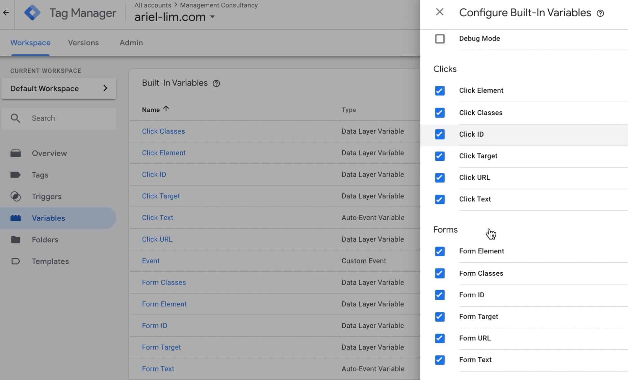Switch to the Versions tab
Viewport: 628px width, 380px height.
[x=83, y=43]
